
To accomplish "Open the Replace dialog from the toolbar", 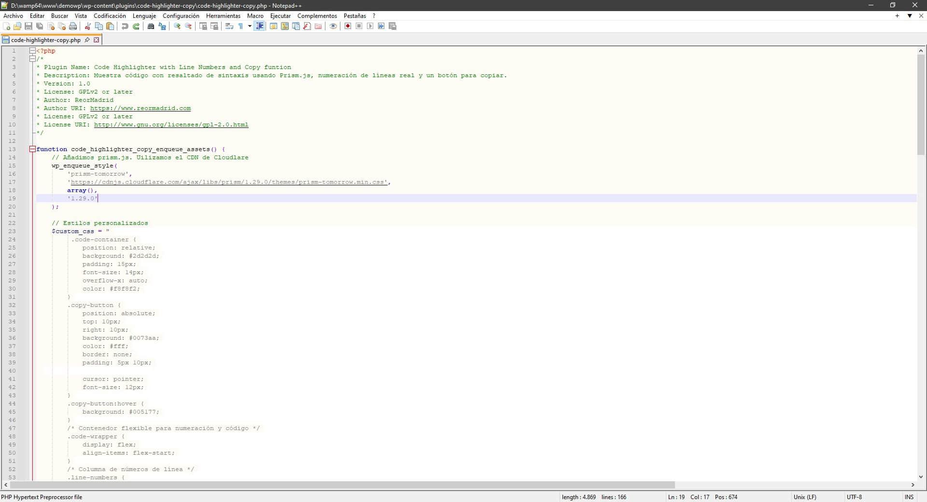I will click(x=162, y=26).
